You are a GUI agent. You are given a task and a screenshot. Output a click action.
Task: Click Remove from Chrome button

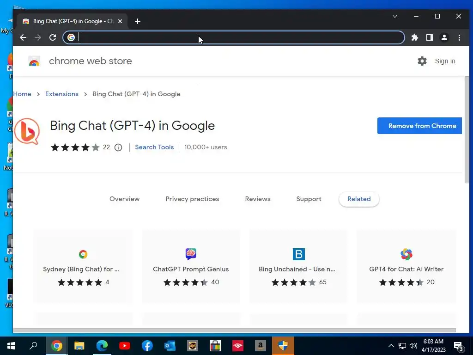[x=419, y=126]
